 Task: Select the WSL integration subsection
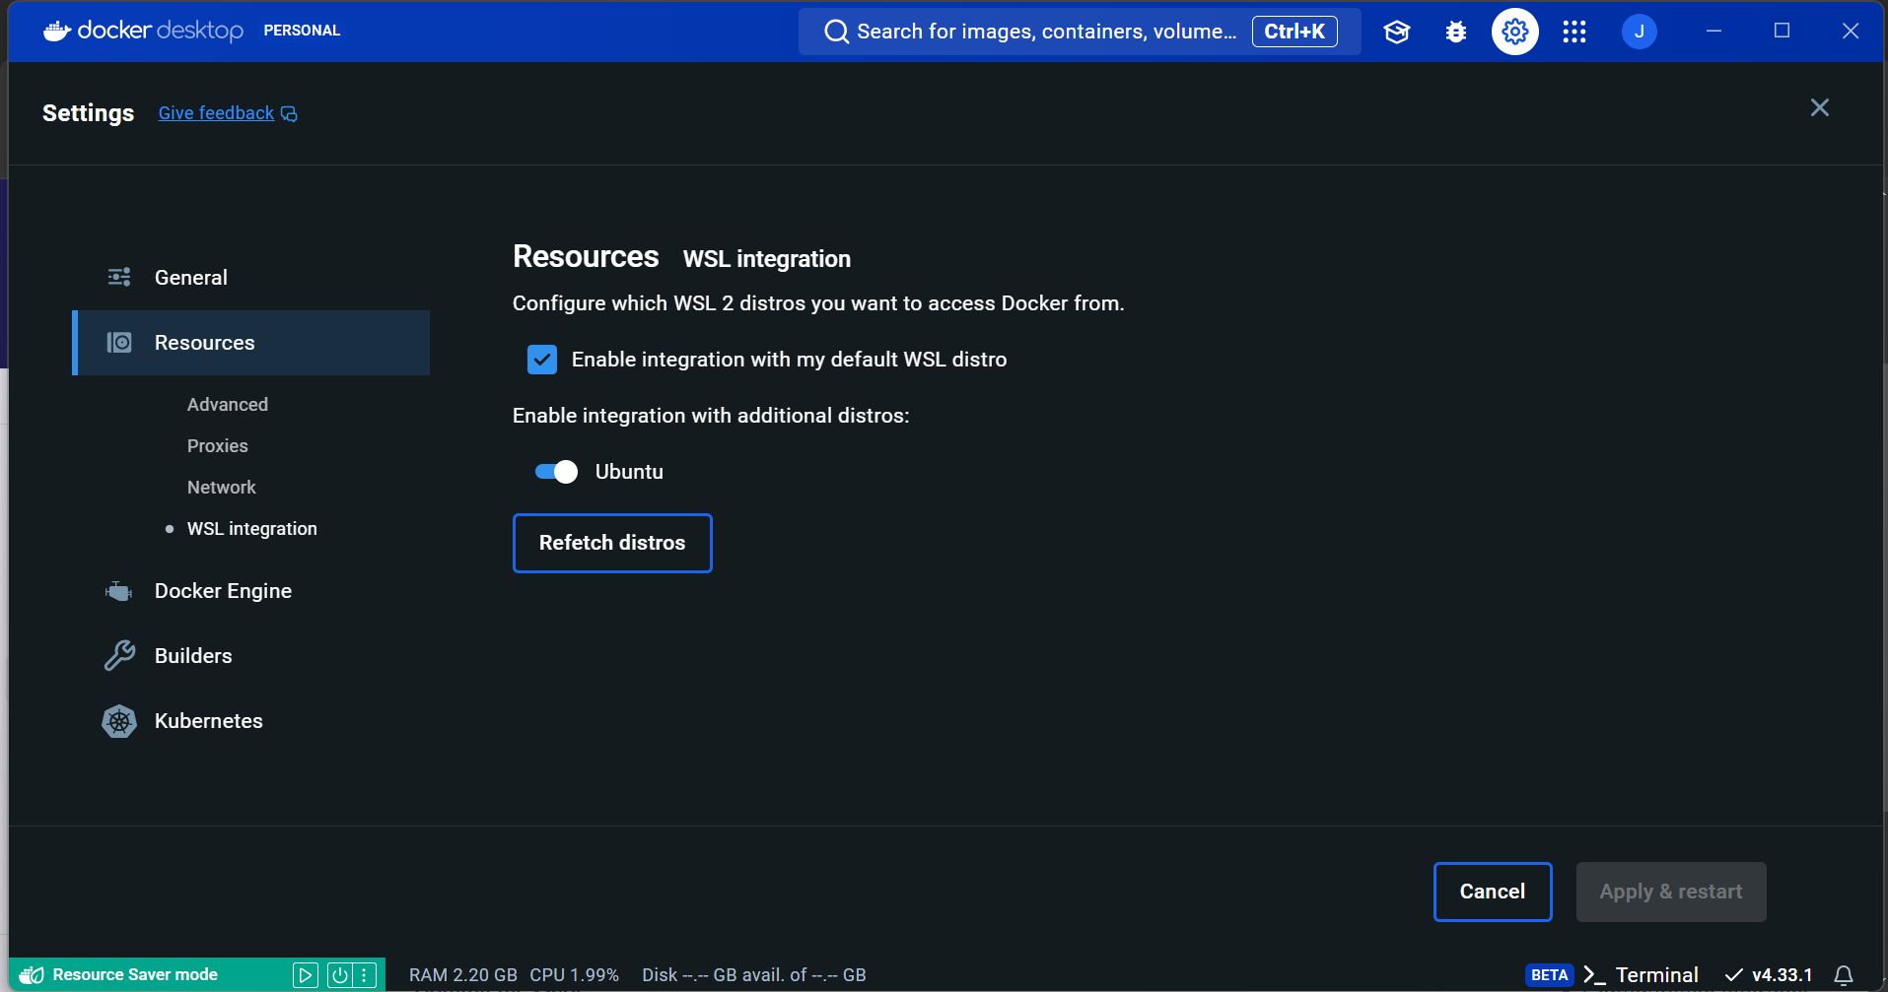point(252,529)
